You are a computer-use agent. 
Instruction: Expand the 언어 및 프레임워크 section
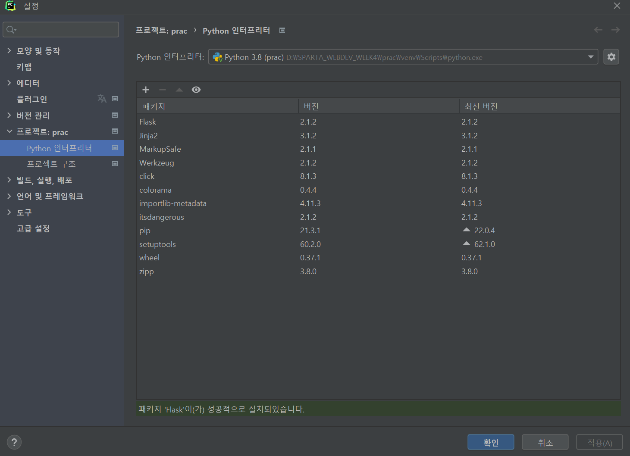(9, 196)
